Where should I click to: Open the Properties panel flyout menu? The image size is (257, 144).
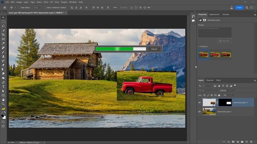pyautogui.click(x=255, y=15)
